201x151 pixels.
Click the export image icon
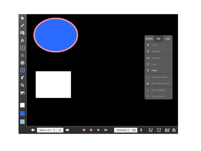click(x=151, y=130)
